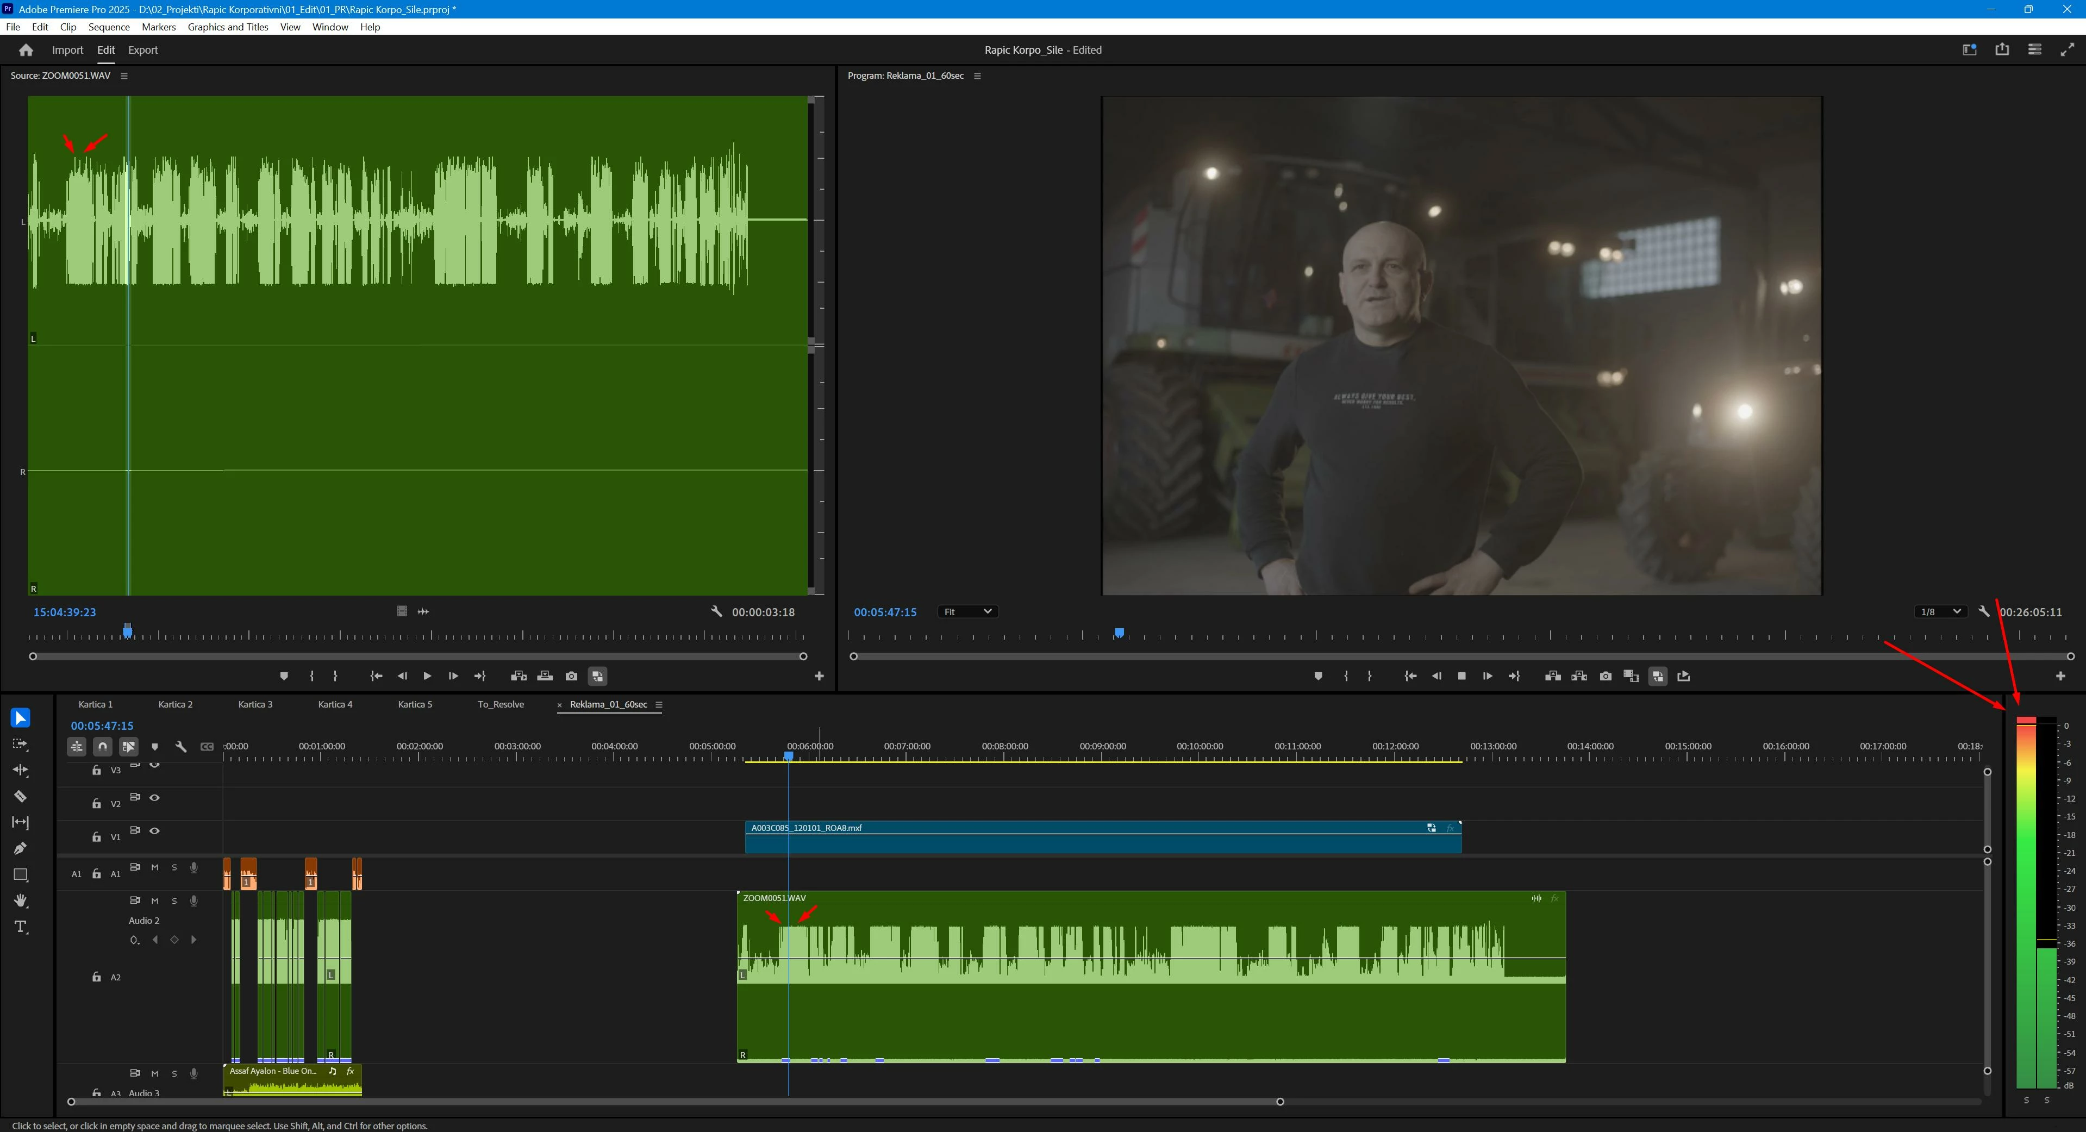This screenshot has height=1132, width=2086.
Task: Click the Source monitor playhead handle
Action: click(x=127, y=630)
